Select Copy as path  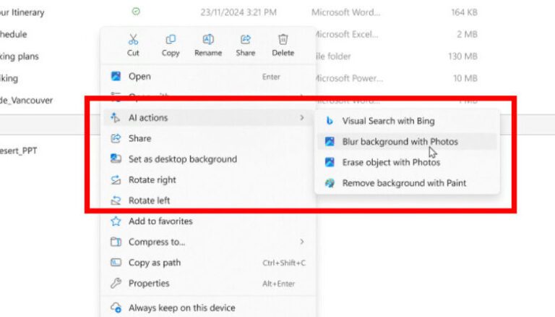[208, 263]
